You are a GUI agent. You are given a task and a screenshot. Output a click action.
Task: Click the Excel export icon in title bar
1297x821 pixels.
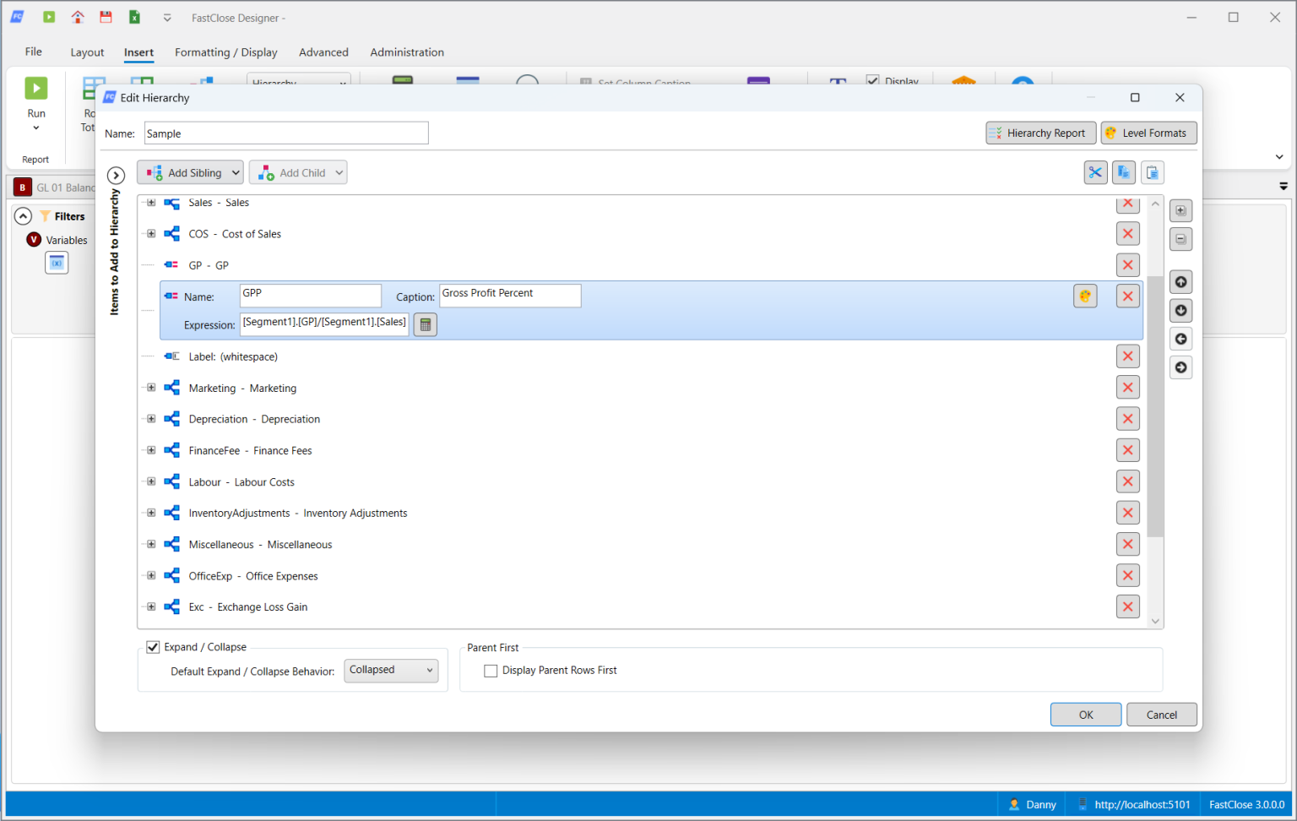[x=134, y=17]
